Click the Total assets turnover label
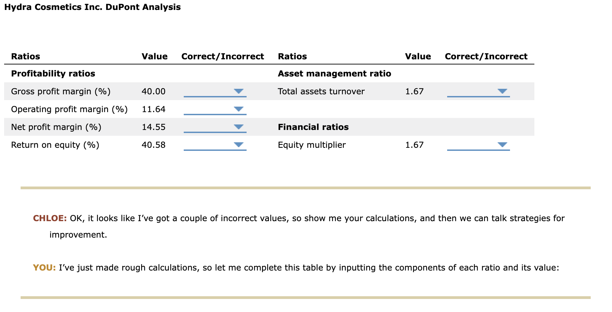The width and height of the screenshot is (612, 312). [321, 92]
